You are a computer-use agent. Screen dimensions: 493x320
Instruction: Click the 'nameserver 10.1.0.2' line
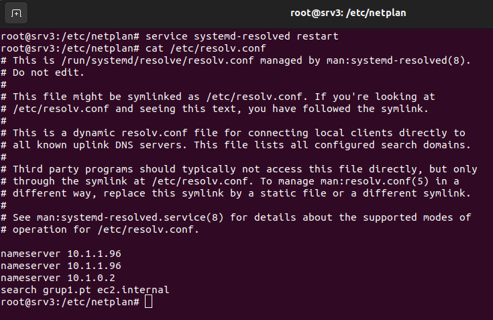[58, 278]
